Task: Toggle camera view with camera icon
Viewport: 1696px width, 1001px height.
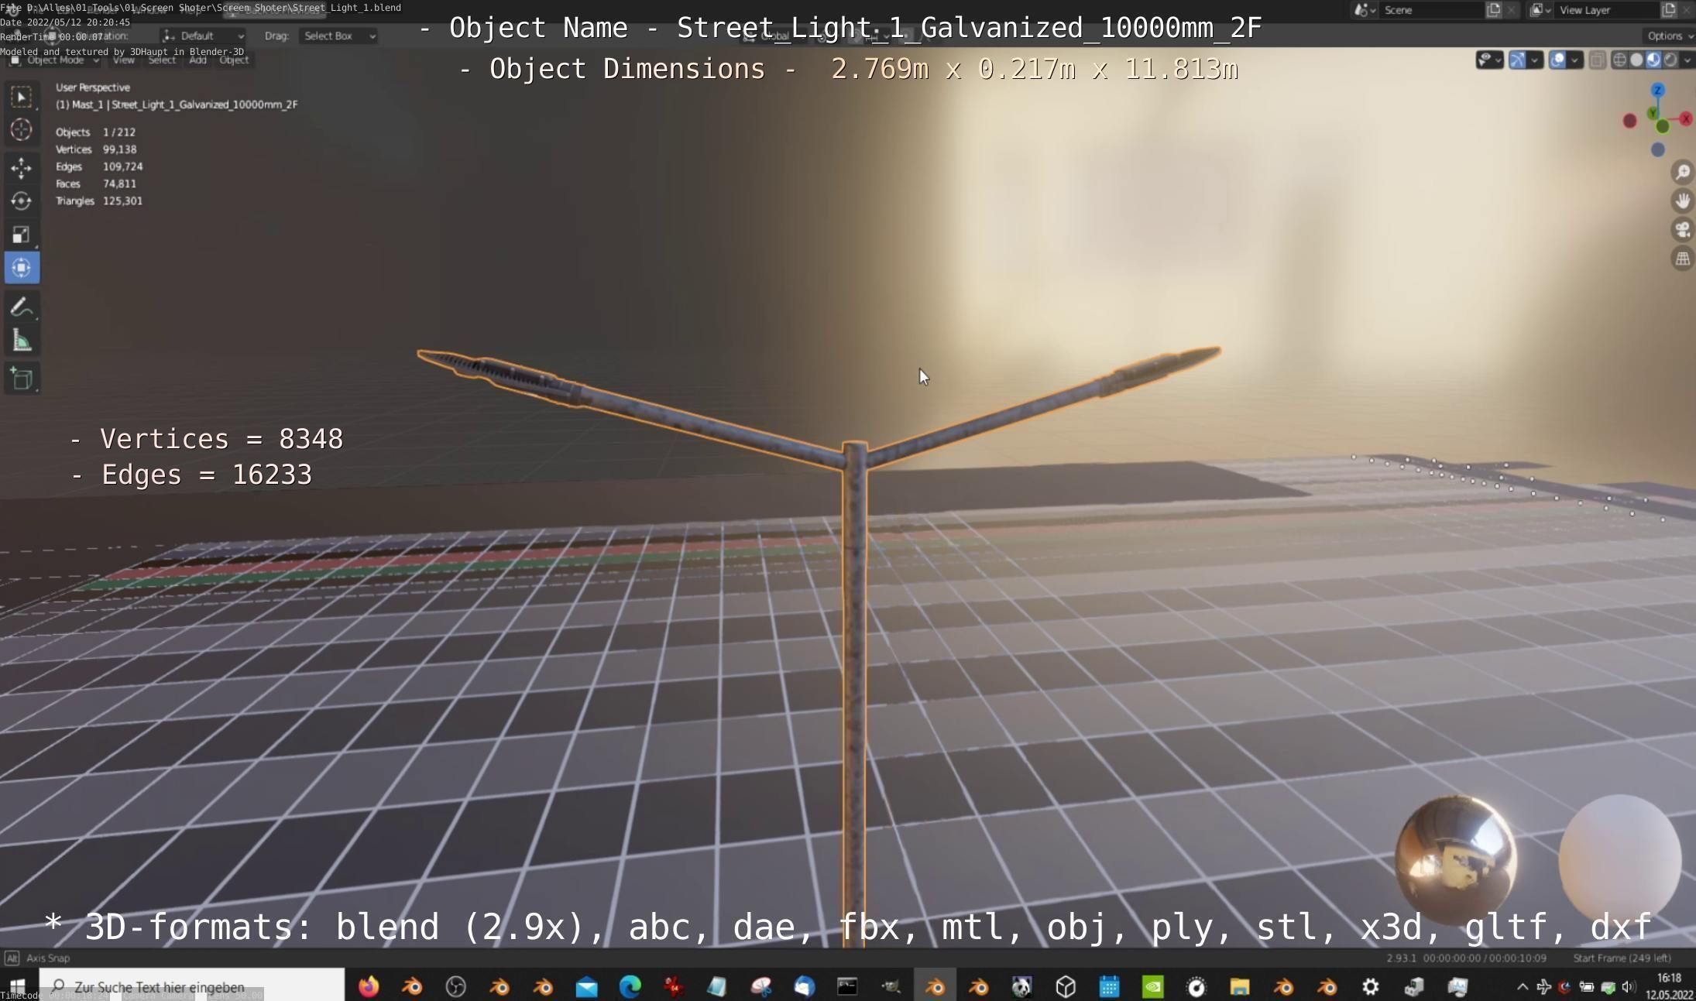Action: click(x=1682, y=230)
